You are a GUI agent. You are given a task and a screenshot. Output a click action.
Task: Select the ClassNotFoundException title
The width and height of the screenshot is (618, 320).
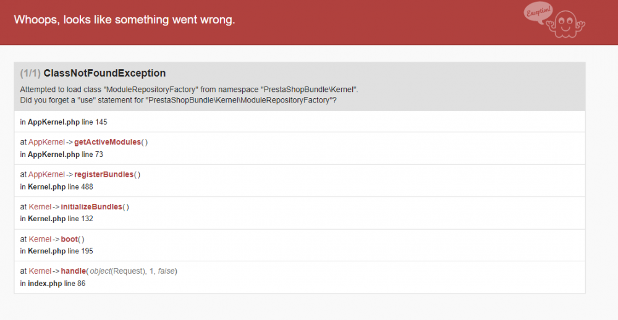104,74
